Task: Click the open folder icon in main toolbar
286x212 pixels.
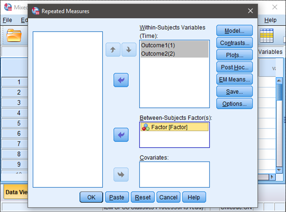Action: click(x=14, y=35)
